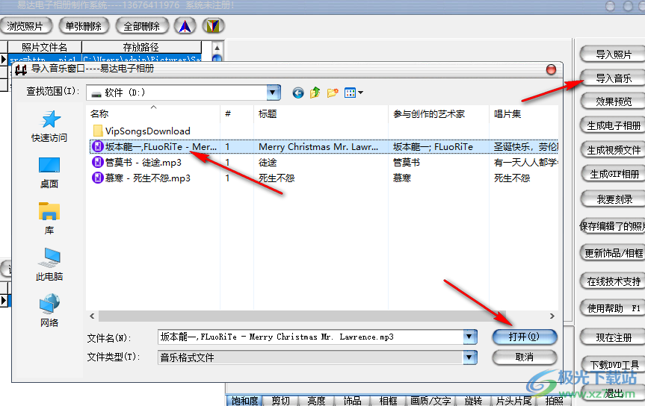Click 存放路径 column header in main window
645x406 pixels.
pos(141,47)
